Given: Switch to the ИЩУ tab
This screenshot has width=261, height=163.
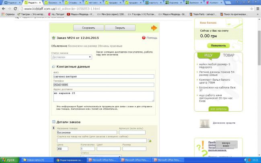Looking at the screenshot, I should point(209,55).
